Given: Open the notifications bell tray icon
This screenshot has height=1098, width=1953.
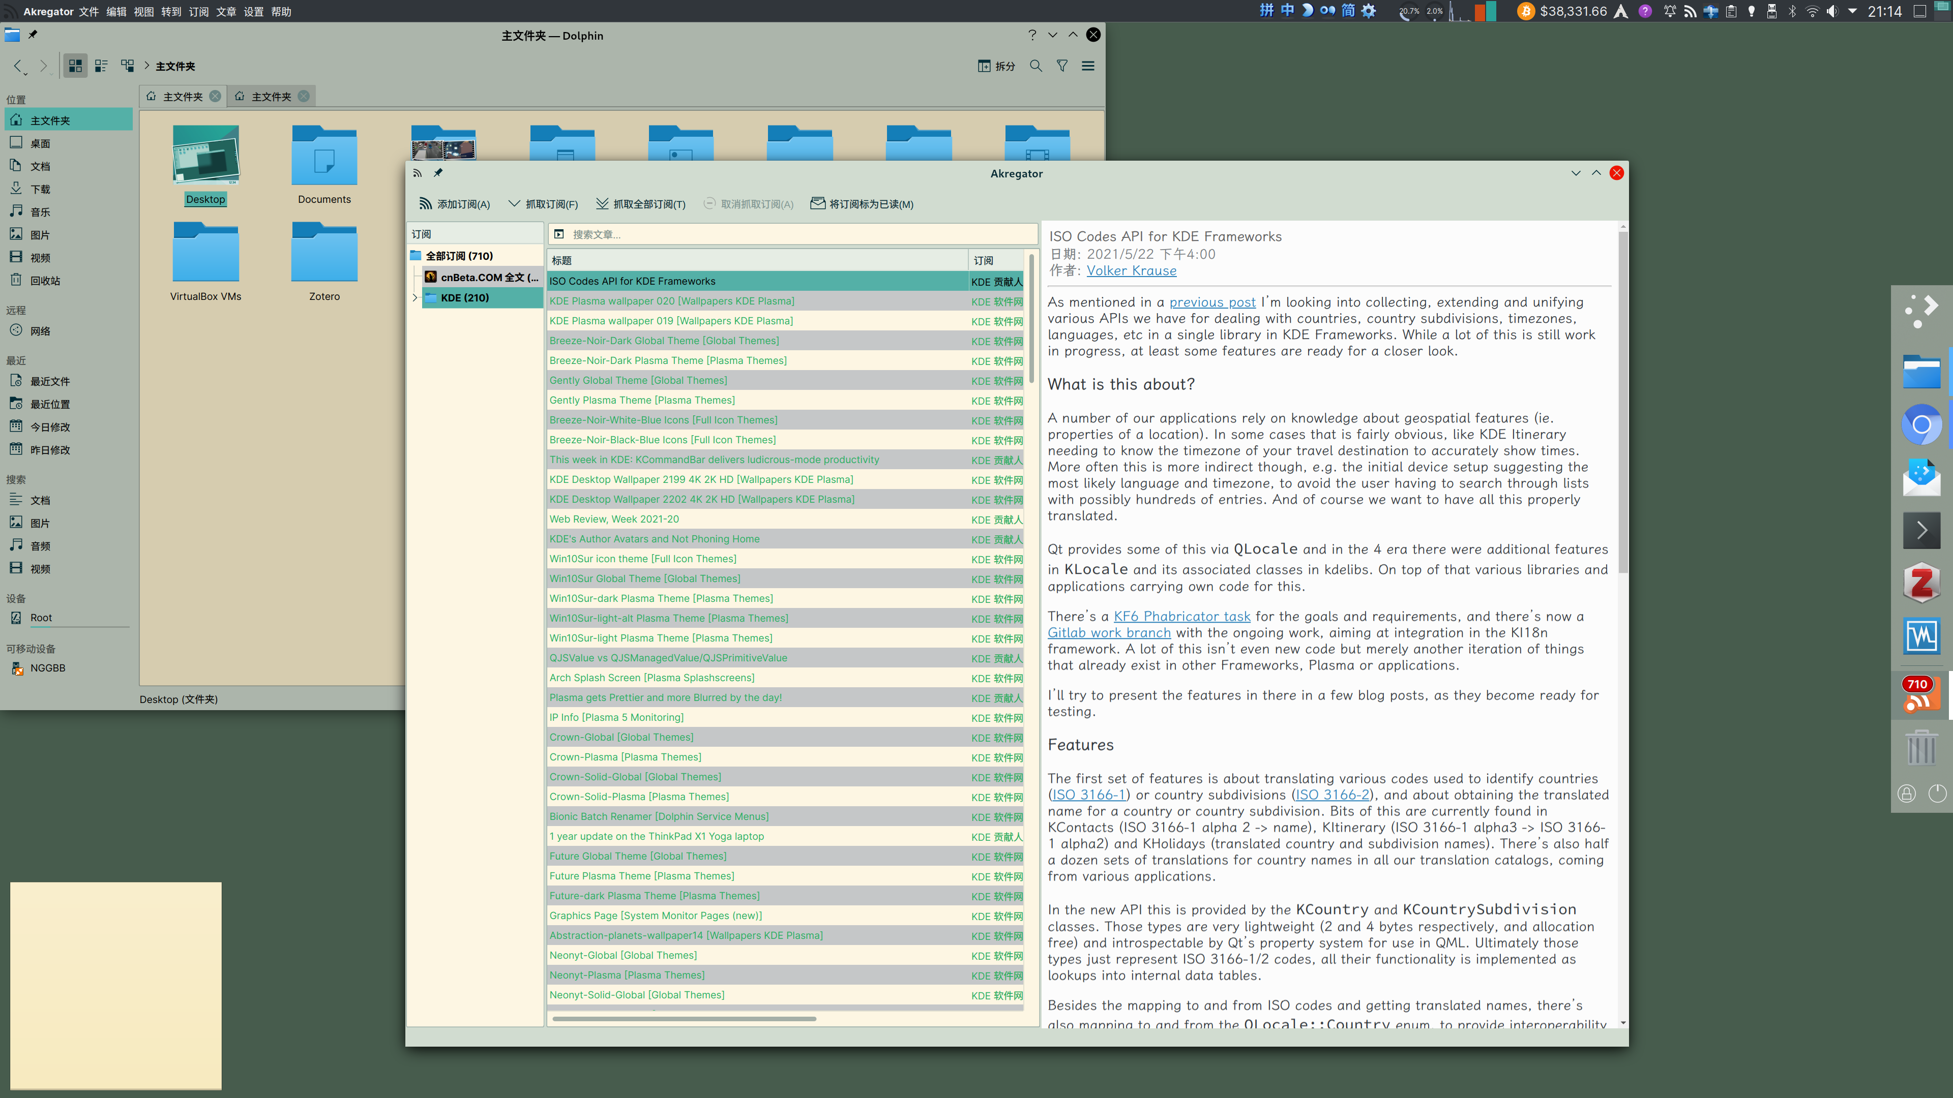Looking at the screenshot, I should click(x=1669, y=11).
